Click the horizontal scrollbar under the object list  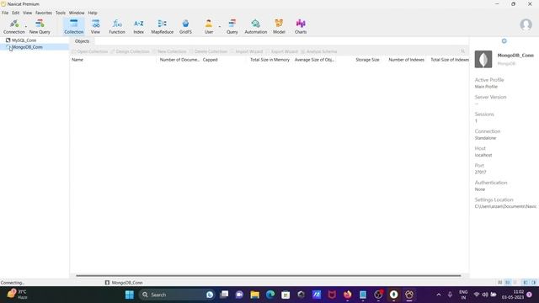(x=268, y=275)
